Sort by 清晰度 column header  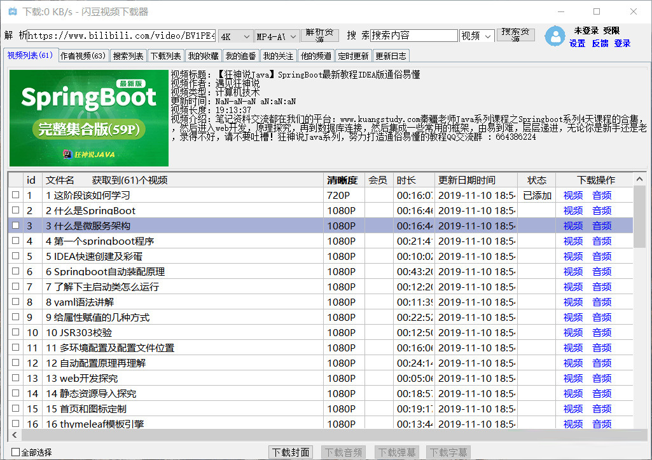coord(344,180)
